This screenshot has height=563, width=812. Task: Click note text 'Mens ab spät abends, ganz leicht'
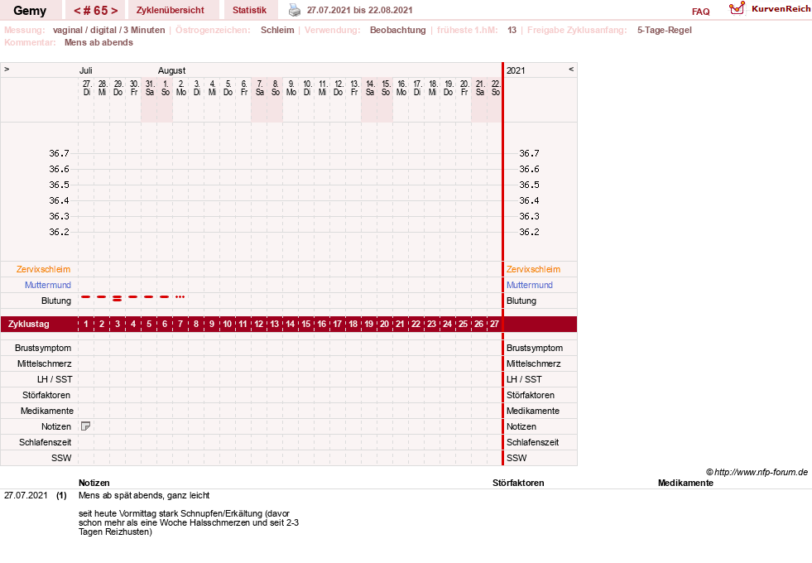tap(144, 496)
